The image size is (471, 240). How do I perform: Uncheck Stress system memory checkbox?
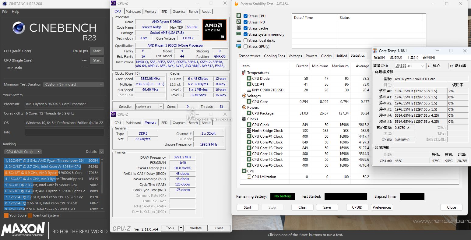(x=245, y=34)
